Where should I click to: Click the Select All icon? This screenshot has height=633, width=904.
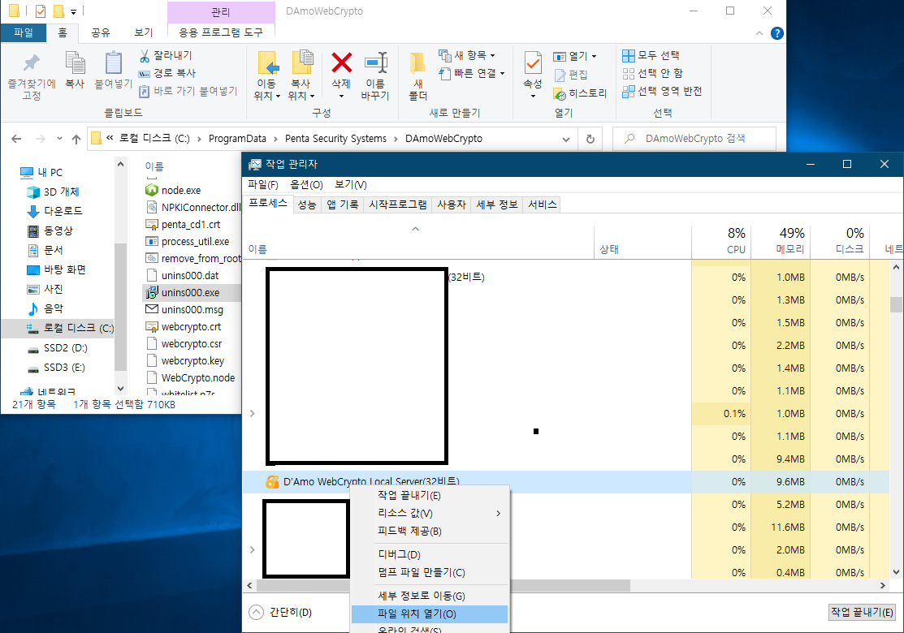click(629, 55)
